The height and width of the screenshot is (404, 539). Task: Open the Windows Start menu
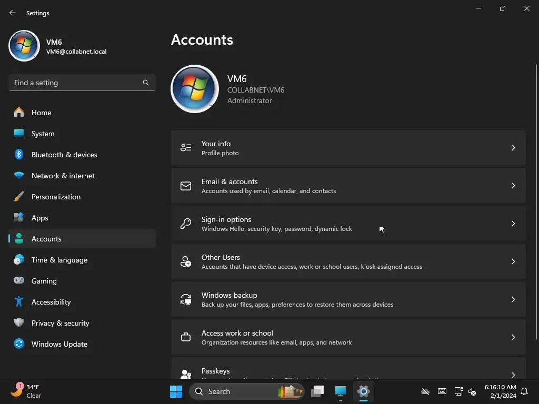176,391
